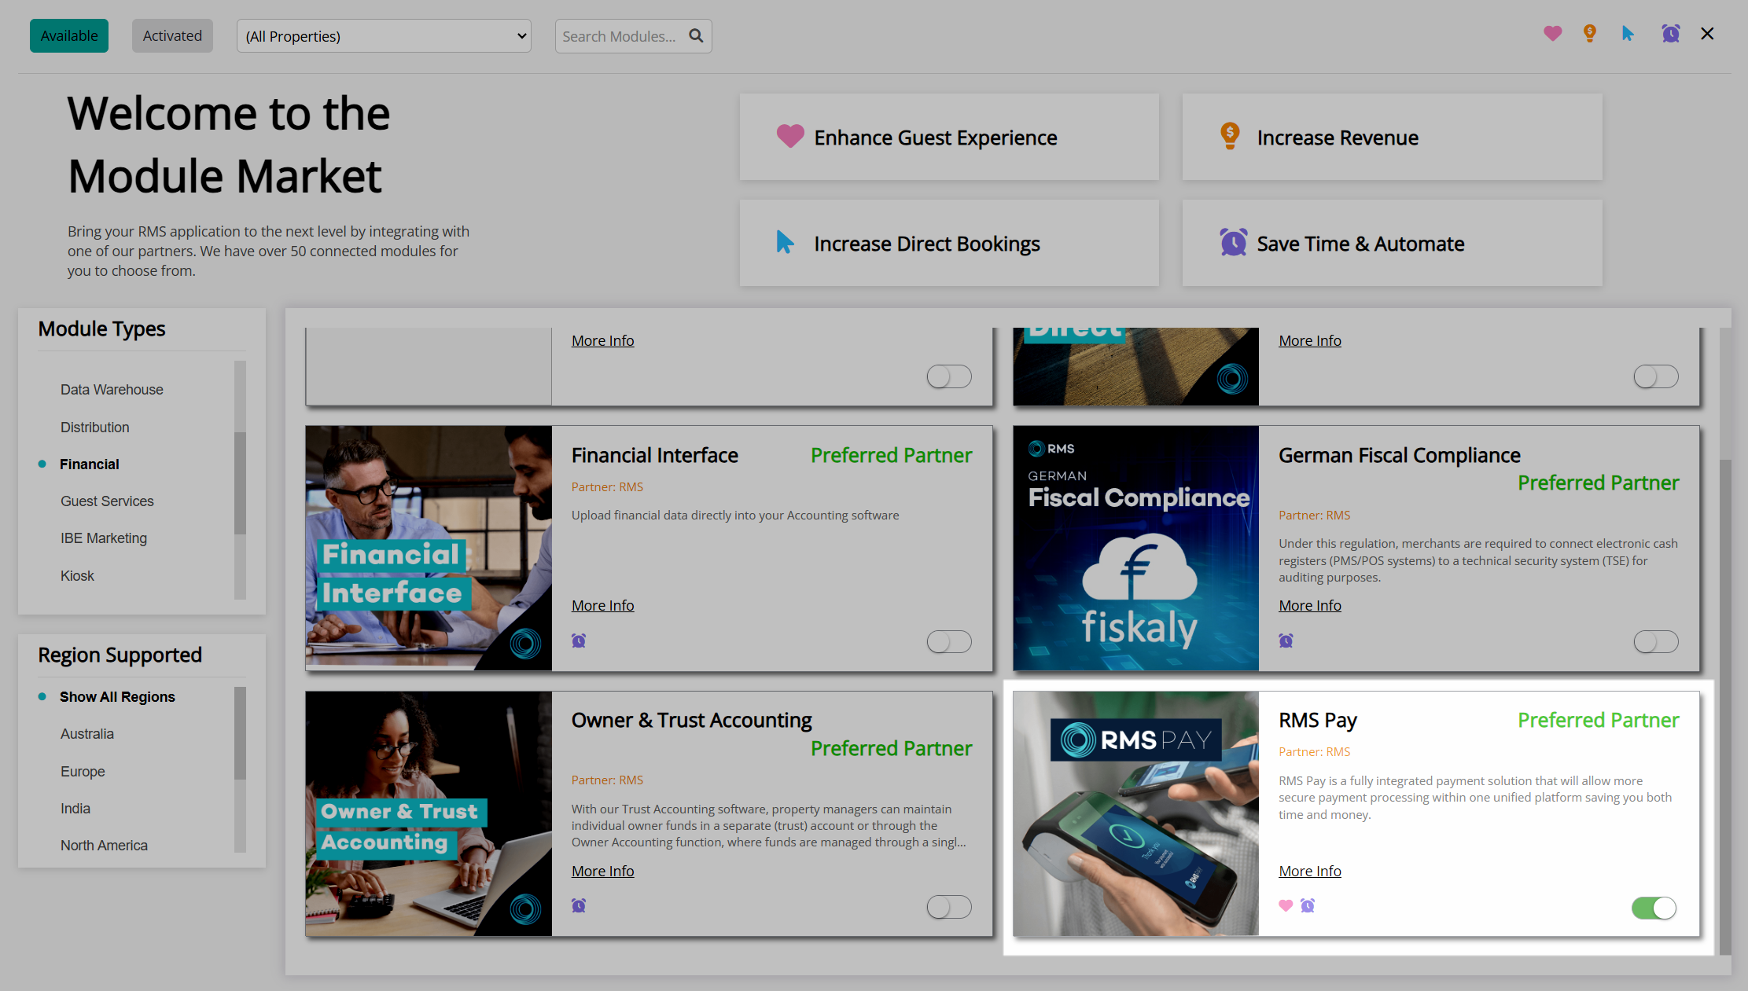Enable the German Fiscal Compliance toggle
Image resolution: width=1748 pixels, height=991 pixels.
pyautogui.click(x=1656, y=642)
